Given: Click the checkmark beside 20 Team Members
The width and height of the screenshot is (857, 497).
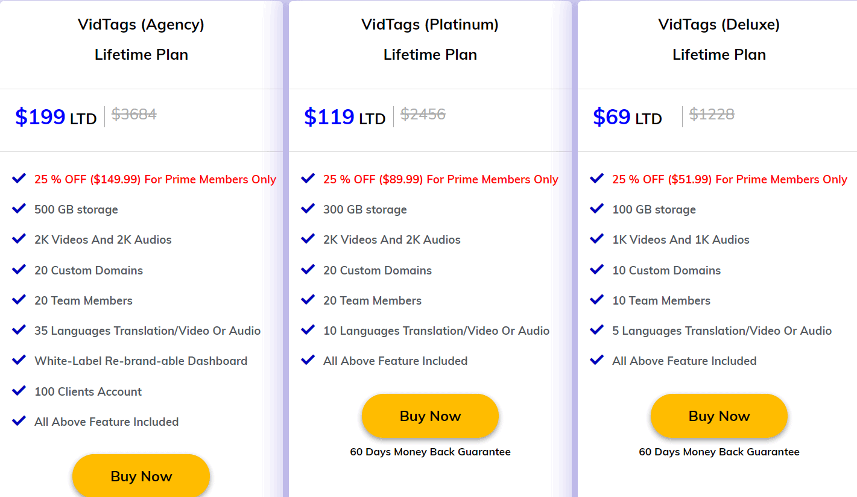Looking at the screenshot, I should tap(19, 300).
